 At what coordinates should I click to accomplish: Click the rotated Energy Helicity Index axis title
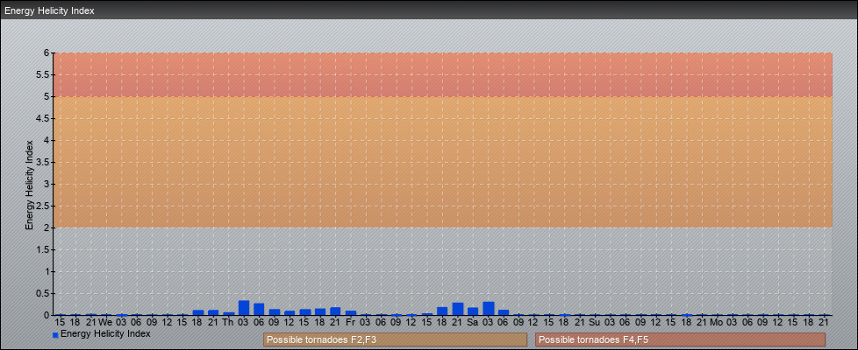click(29, 185)
